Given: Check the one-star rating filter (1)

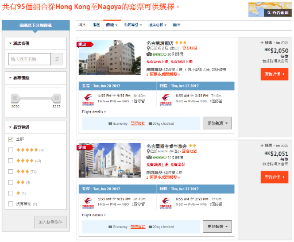Looking at the screenshot, I should coord(11,193).
